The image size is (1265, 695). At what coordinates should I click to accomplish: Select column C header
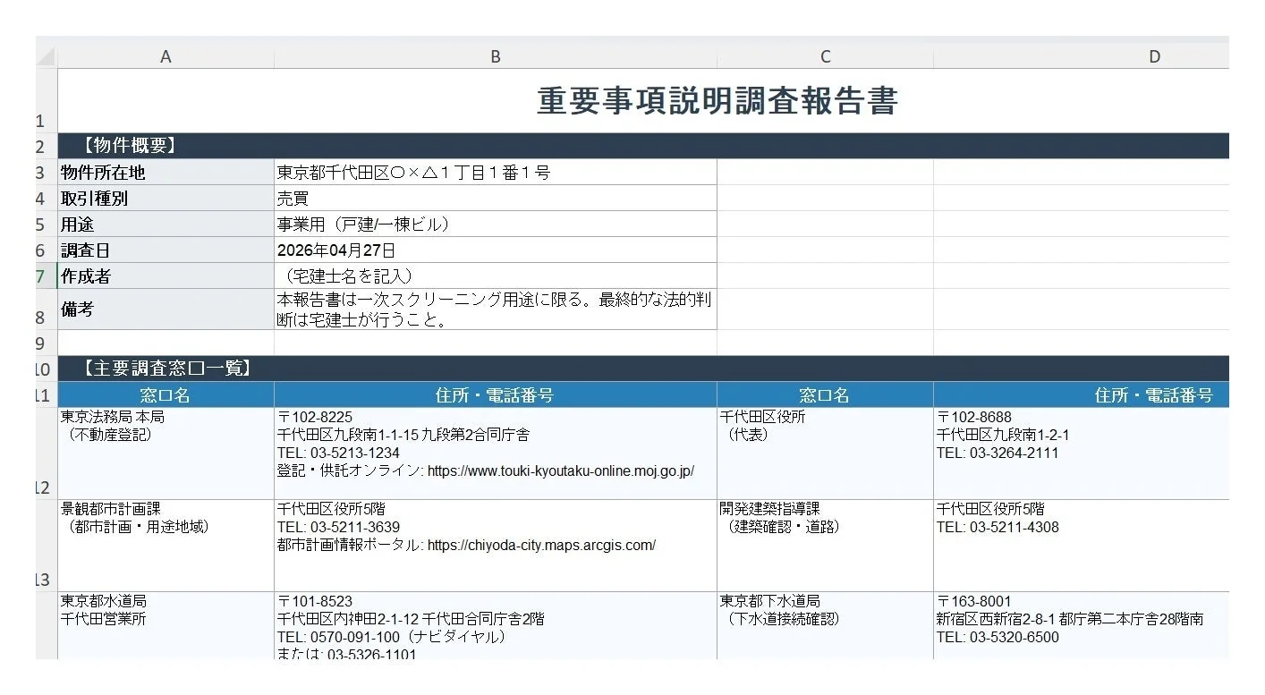tap(824, 55)
